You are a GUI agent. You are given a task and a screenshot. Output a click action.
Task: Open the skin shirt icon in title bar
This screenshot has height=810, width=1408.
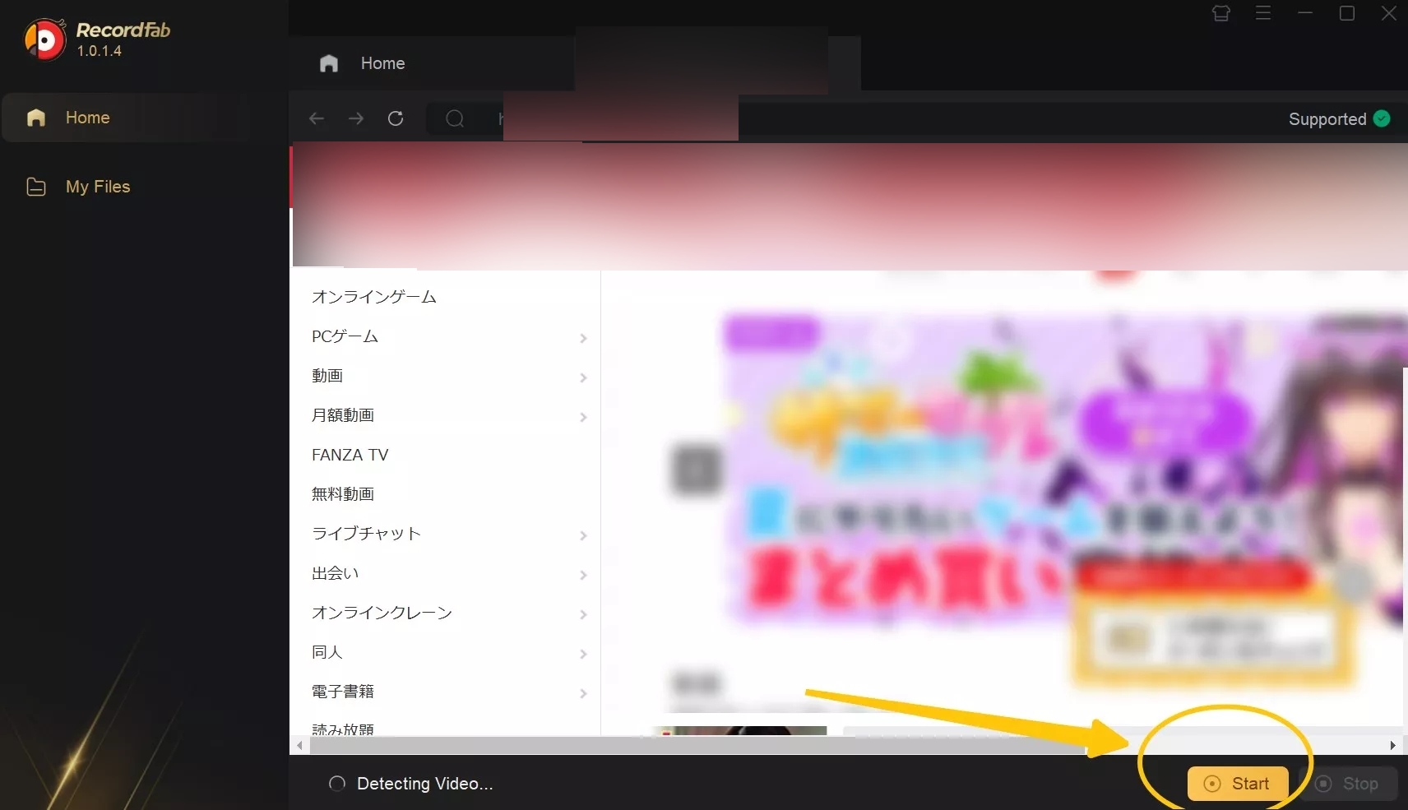point(1221,13)
